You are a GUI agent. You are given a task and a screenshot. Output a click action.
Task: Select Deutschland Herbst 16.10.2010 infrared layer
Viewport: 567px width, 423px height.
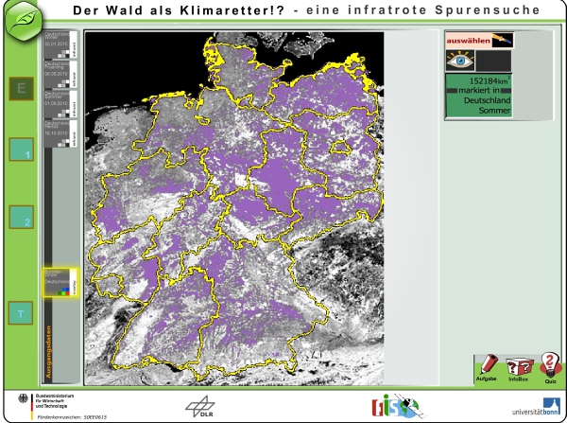pyautogui.click(x=60, y=133)
